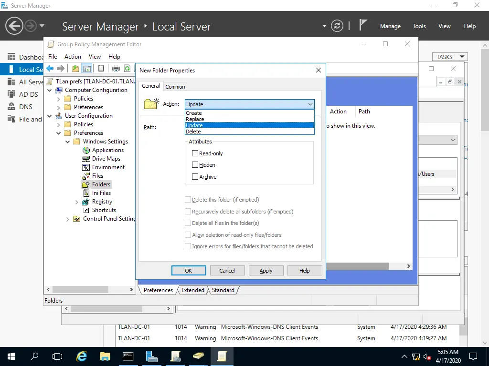The width and height of the screenshot is (489, 366).
Task: Open the notifications flag in Server Manager
Action: tap(362, 25)
